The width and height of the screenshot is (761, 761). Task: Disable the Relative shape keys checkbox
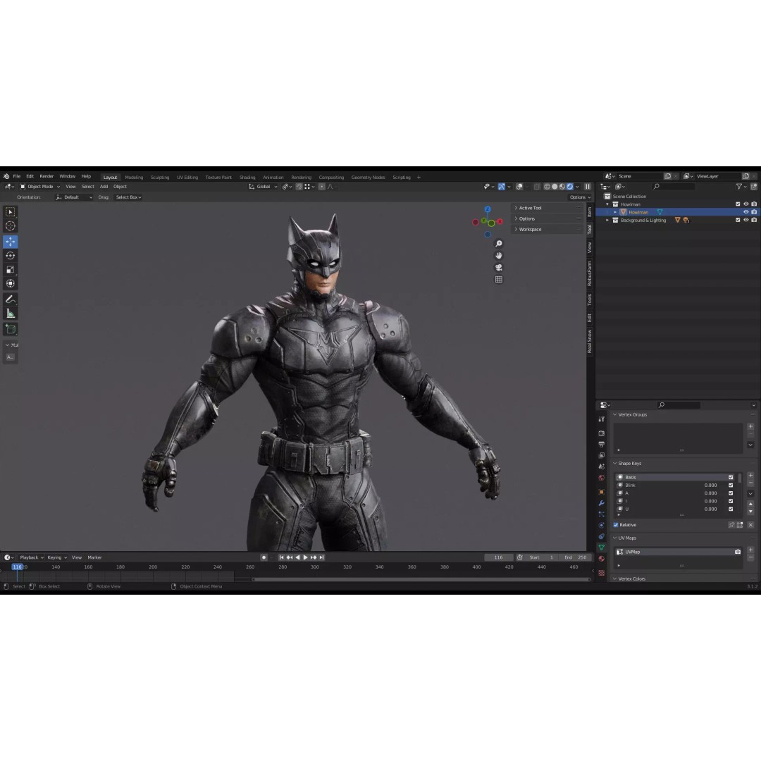point(616,525)
